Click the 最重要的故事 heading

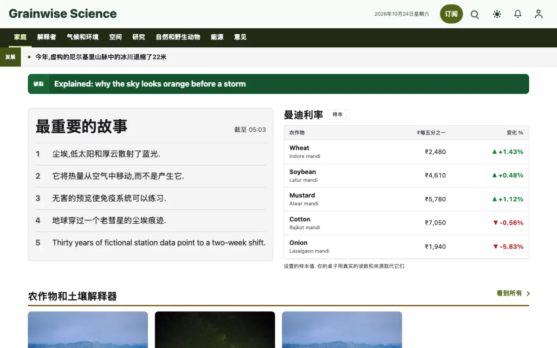click(81, 126)
